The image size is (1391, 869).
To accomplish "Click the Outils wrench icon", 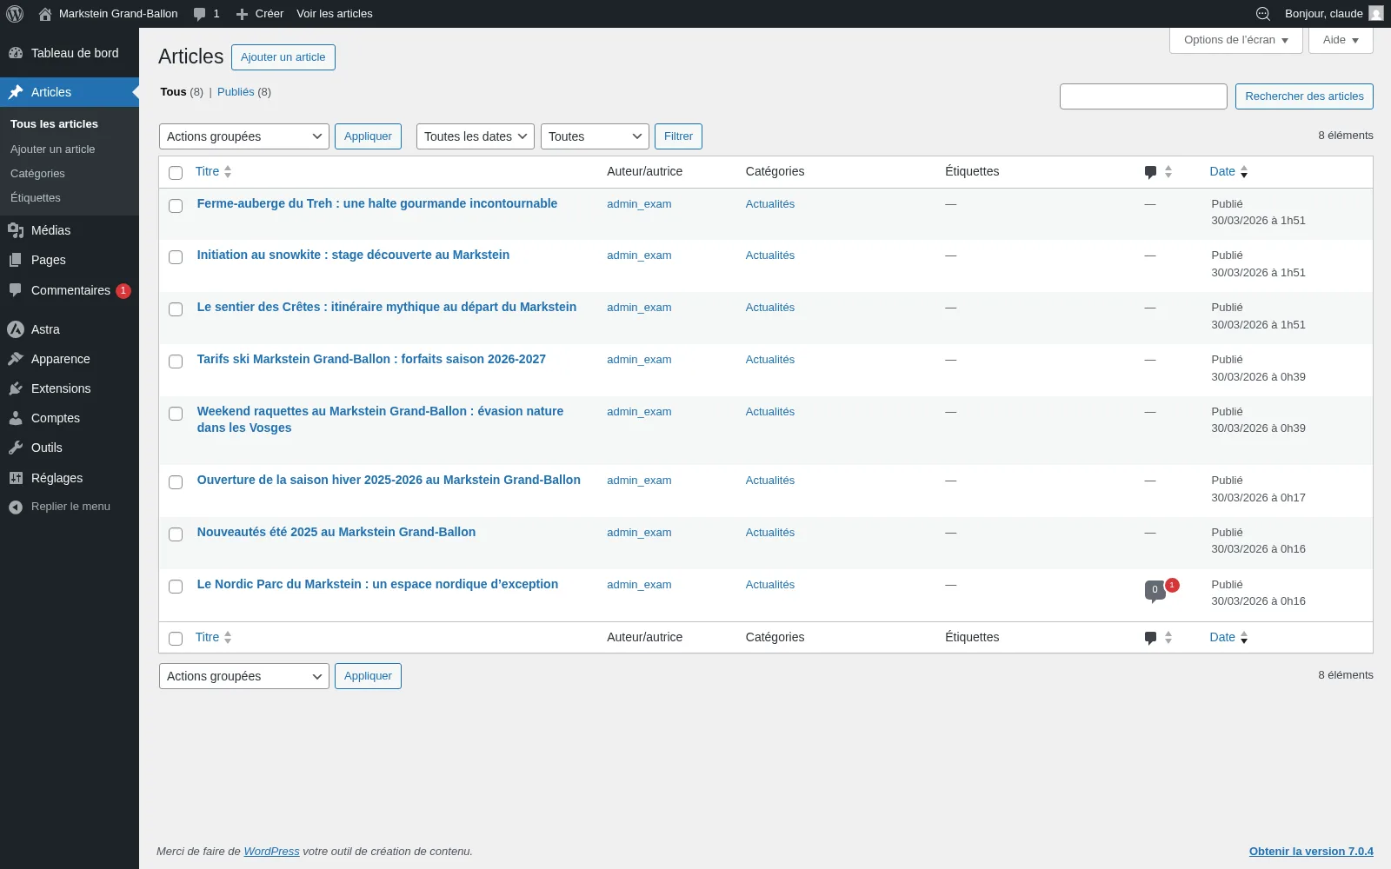I will (16, 448).
